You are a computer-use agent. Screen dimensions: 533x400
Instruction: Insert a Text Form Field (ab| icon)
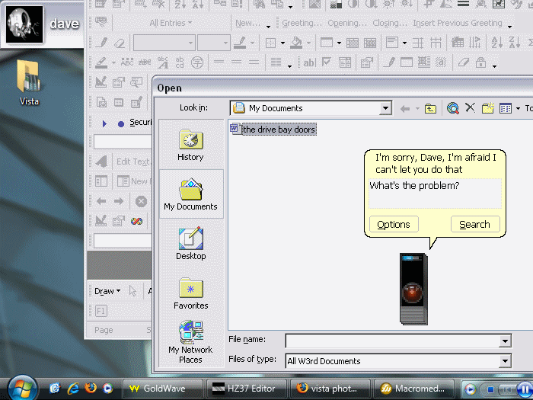(x=309, y=62)
